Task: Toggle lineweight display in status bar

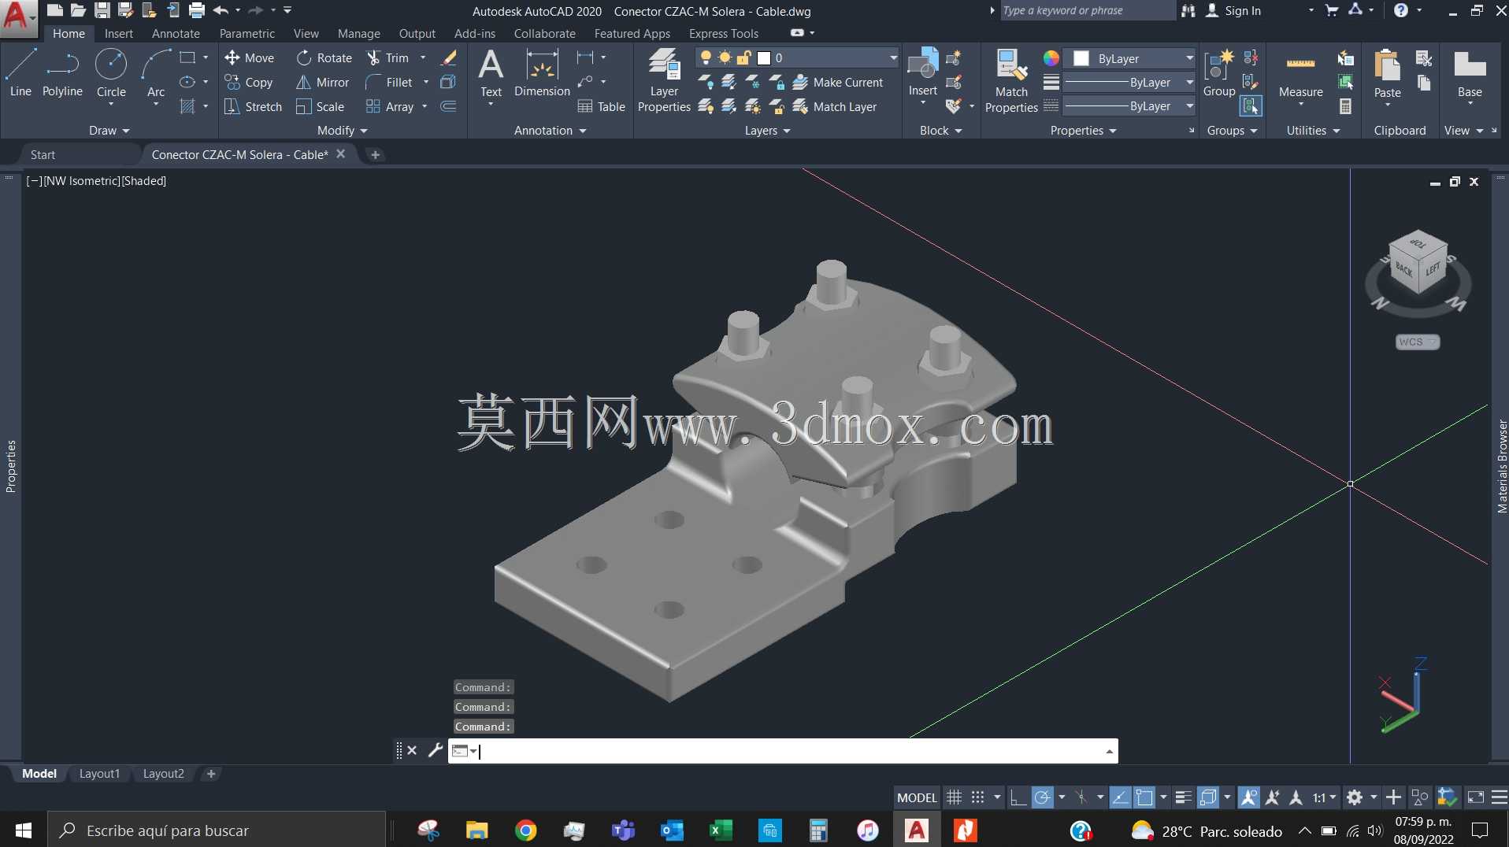Action: point(1183,797)
